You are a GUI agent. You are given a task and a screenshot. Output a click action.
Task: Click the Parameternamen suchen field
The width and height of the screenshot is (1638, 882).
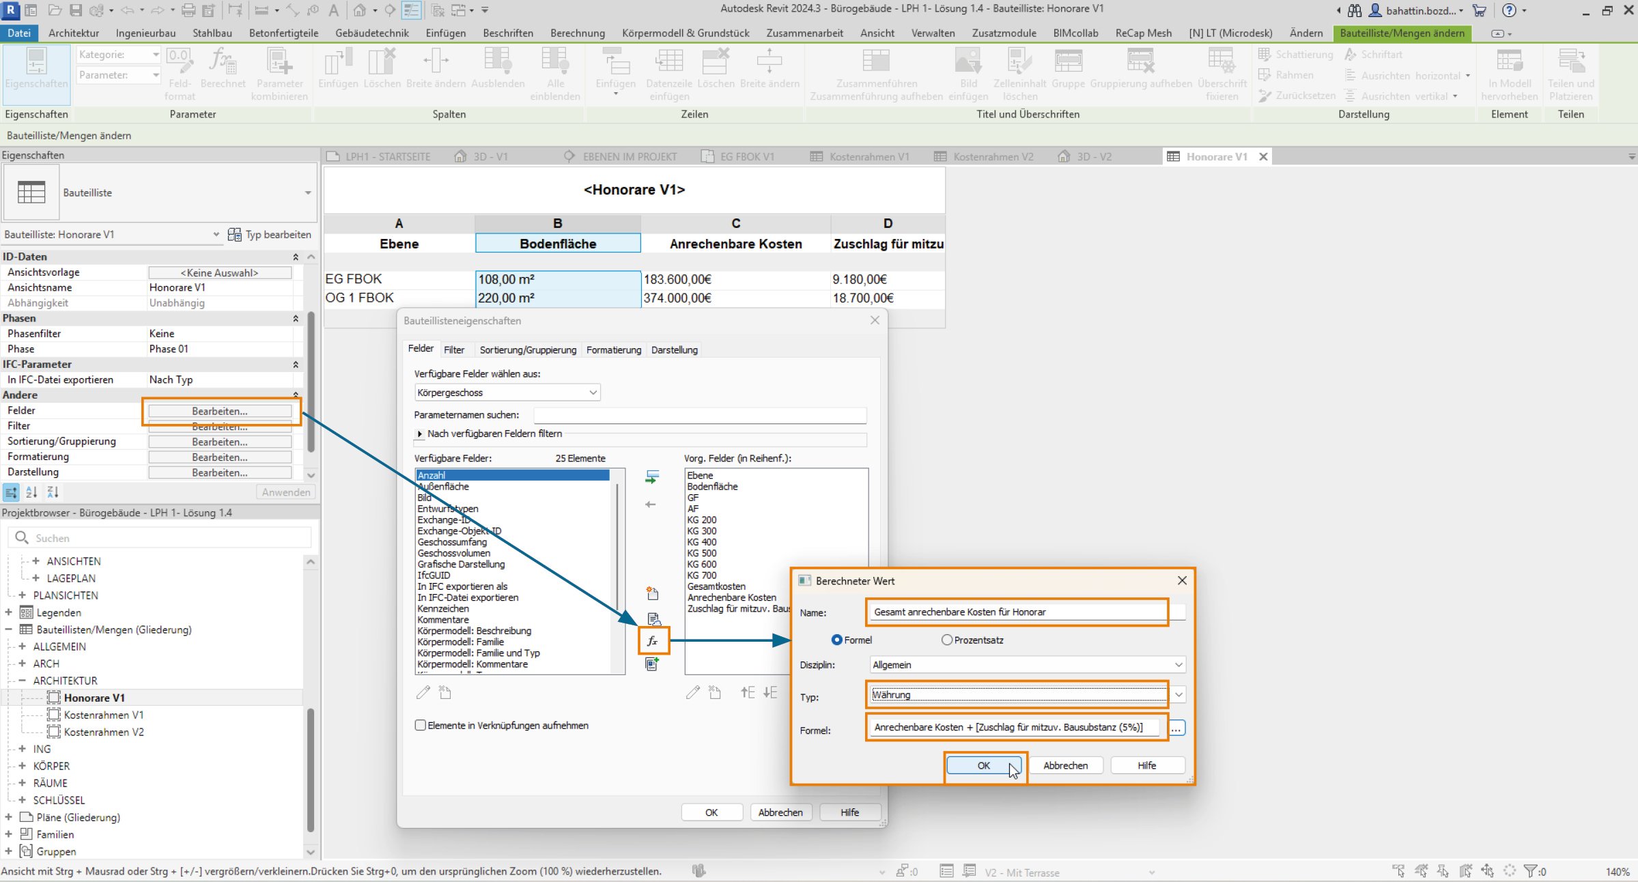700,414
